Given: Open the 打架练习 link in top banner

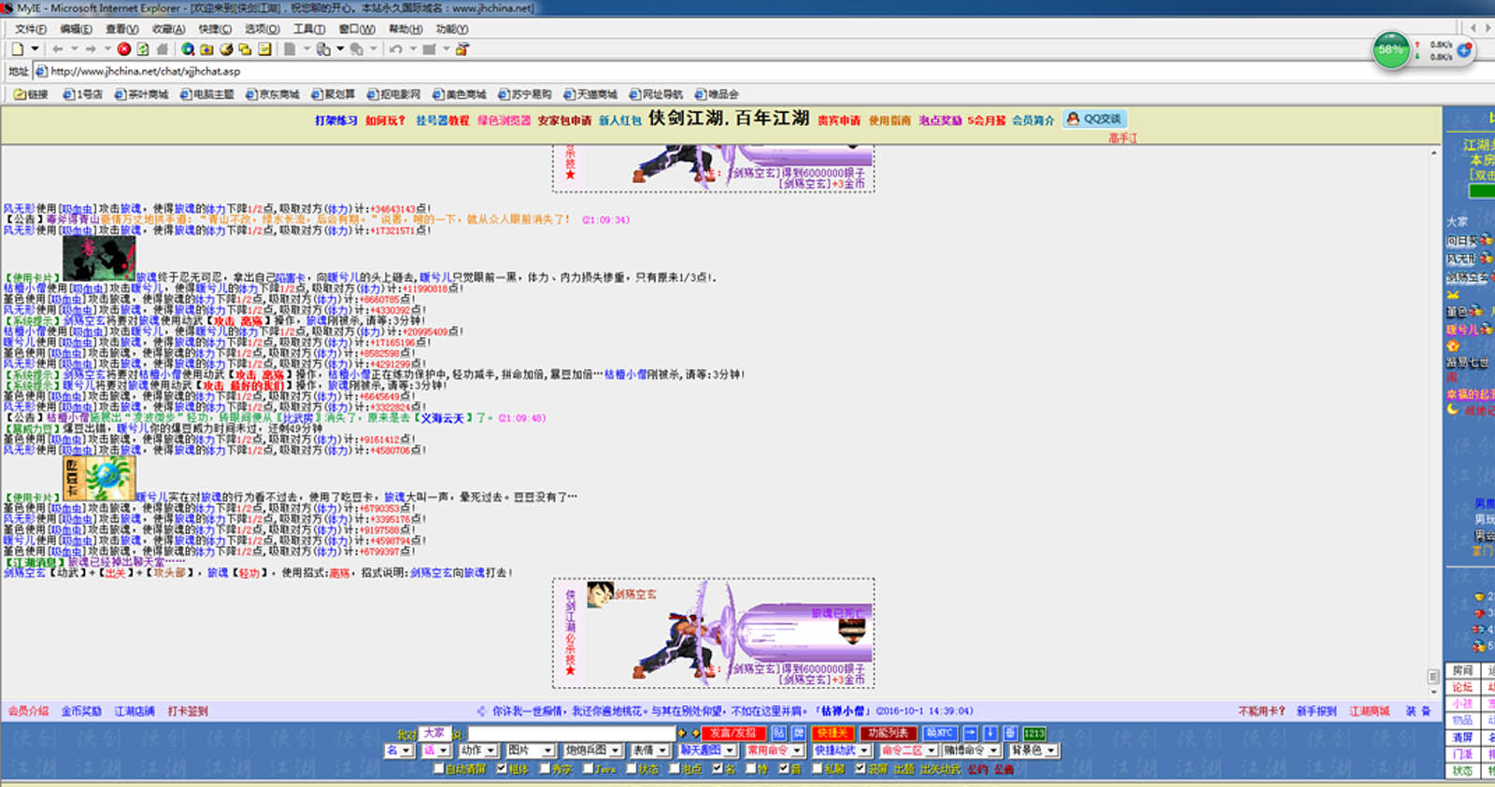Looking at the screenshot, I should pos(336,120).
